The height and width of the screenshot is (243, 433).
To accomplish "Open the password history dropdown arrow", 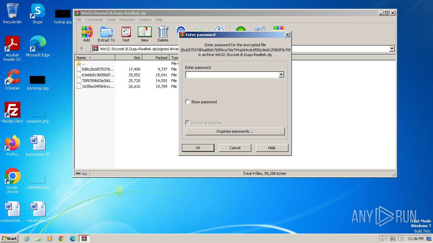I will tap(281, 75).
